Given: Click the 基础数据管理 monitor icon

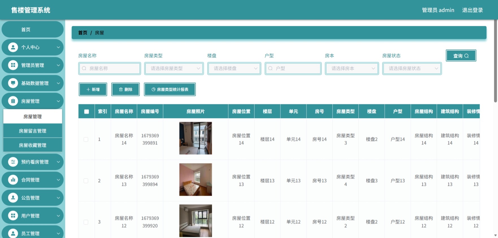Looking at the screenshot, I should [13, 83].
